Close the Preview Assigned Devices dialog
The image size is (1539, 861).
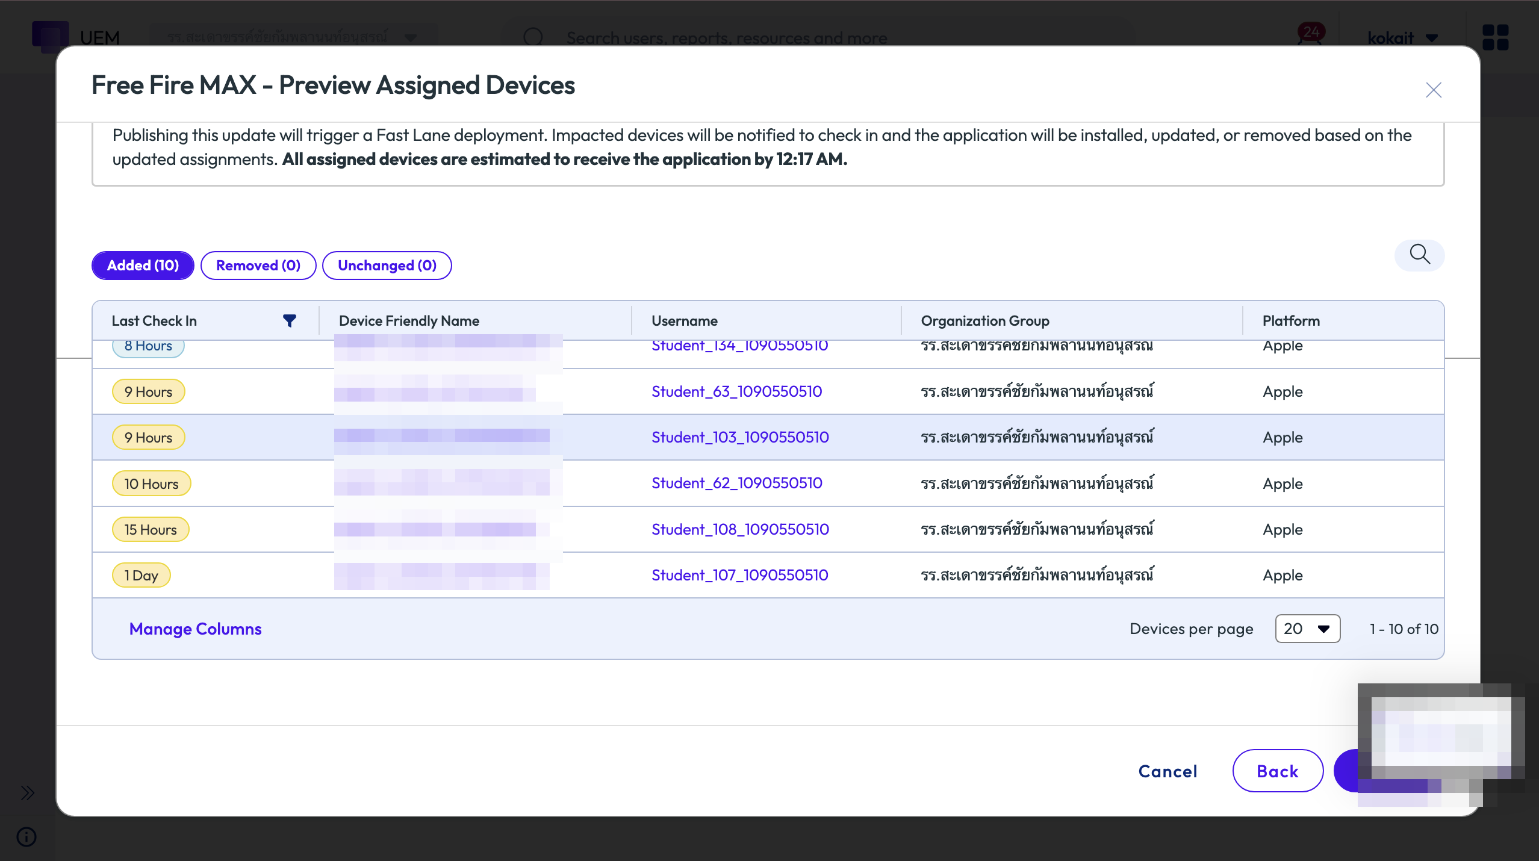pyautogui.click(x=1434, y=90)
